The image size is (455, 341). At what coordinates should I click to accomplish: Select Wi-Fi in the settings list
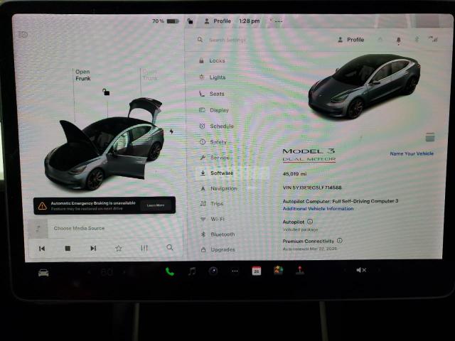coord(213,220)
